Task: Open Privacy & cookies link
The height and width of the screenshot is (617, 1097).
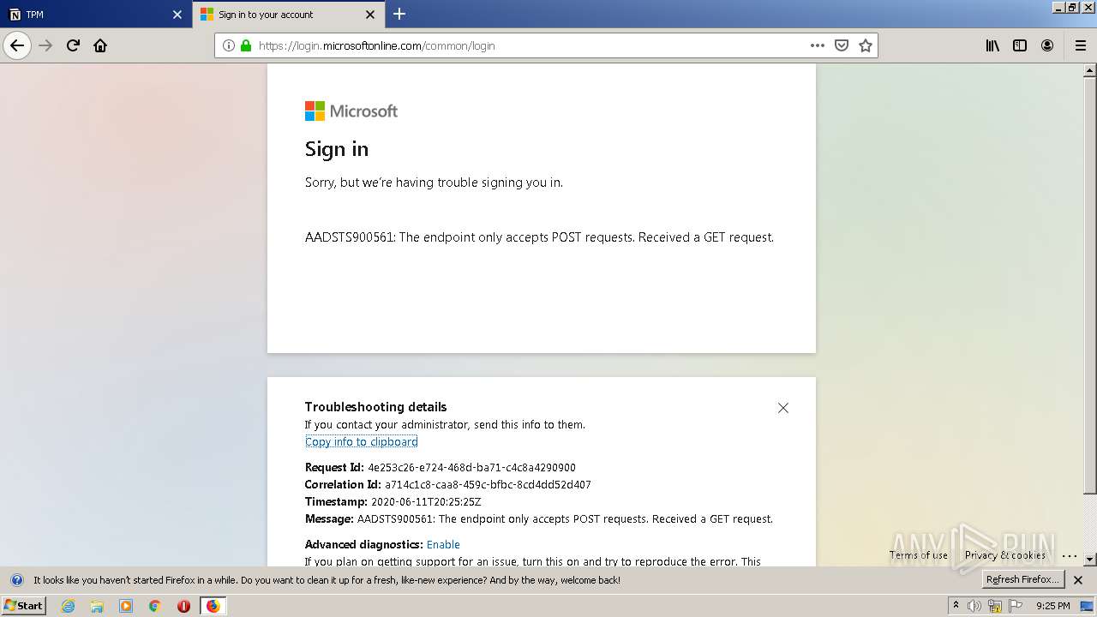Action: pyautogui.click(x=1005, y=554)
